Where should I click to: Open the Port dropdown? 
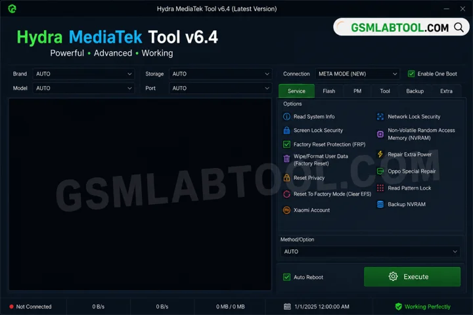pyautogui.click(x=220, y=89)
